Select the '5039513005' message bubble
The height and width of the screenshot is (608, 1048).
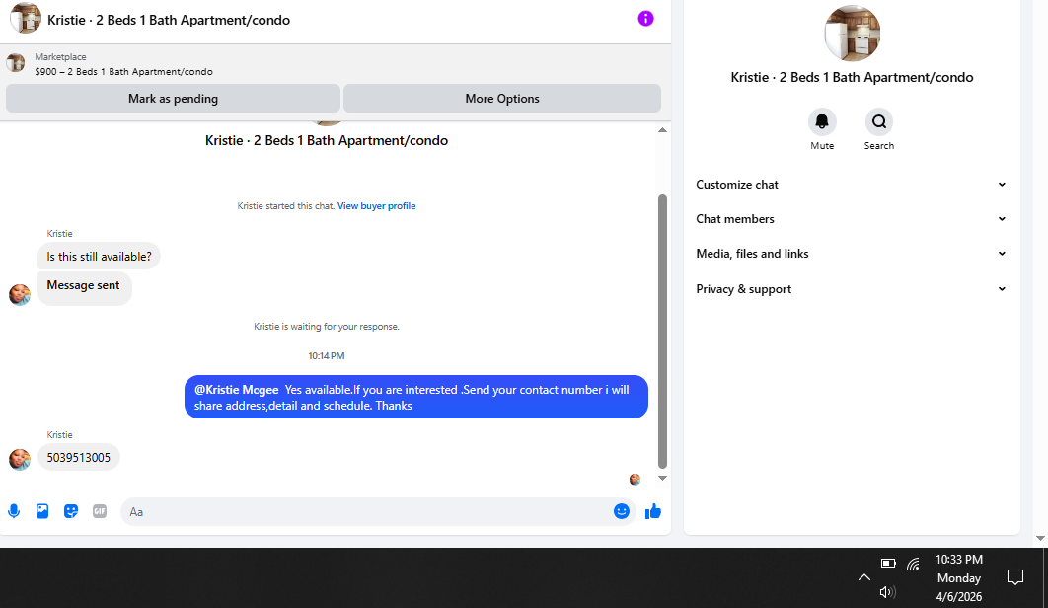pos(79,458)
